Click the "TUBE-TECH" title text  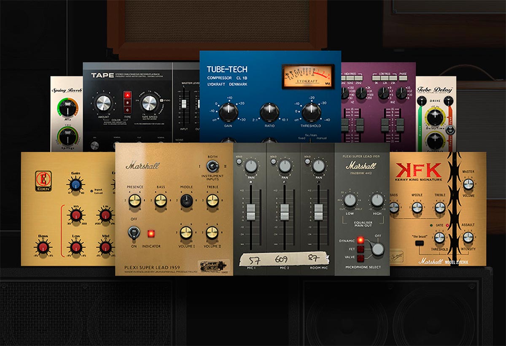click(x=227, y=70)
